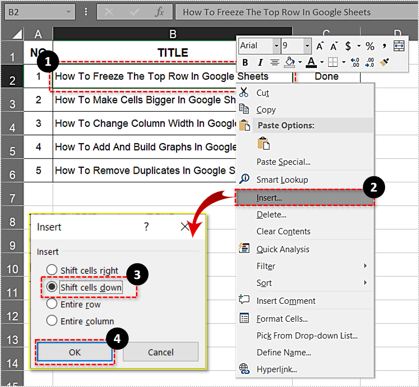The height and width of the screenshot is (387, 419).
Task: Select the Accounting number format dollar icon
Action: [x=348, y=46]
